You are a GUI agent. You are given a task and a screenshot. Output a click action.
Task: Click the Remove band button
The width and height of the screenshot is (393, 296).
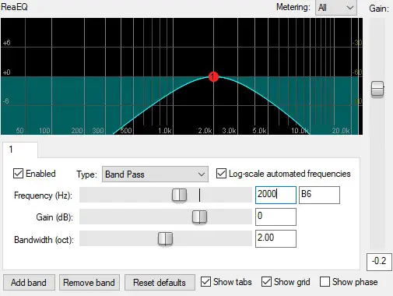tap(89, 282)
